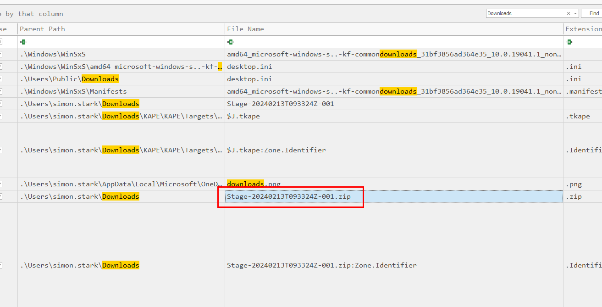Open the search history dropdown arrow

(575, 13)
